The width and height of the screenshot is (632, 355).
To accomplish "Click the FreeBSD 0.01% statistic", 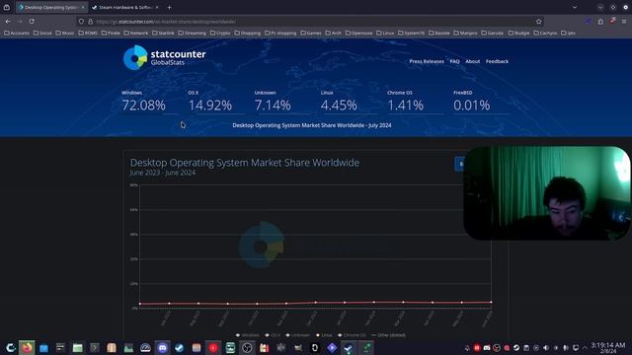I will coord(472,101).
